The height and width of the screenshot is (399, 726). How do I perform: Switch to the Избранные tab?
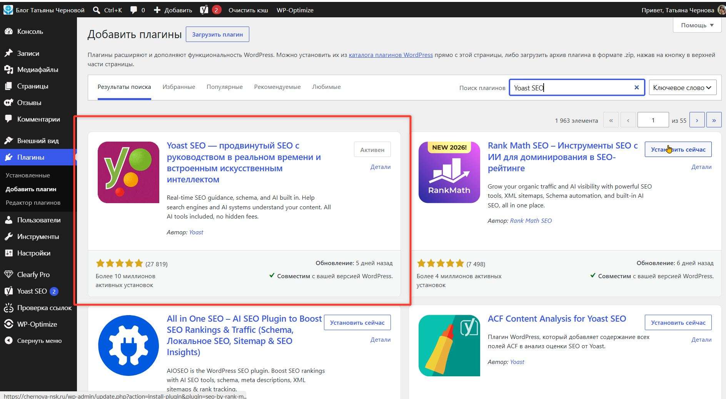pyautogui.click(x=179, y=87)
